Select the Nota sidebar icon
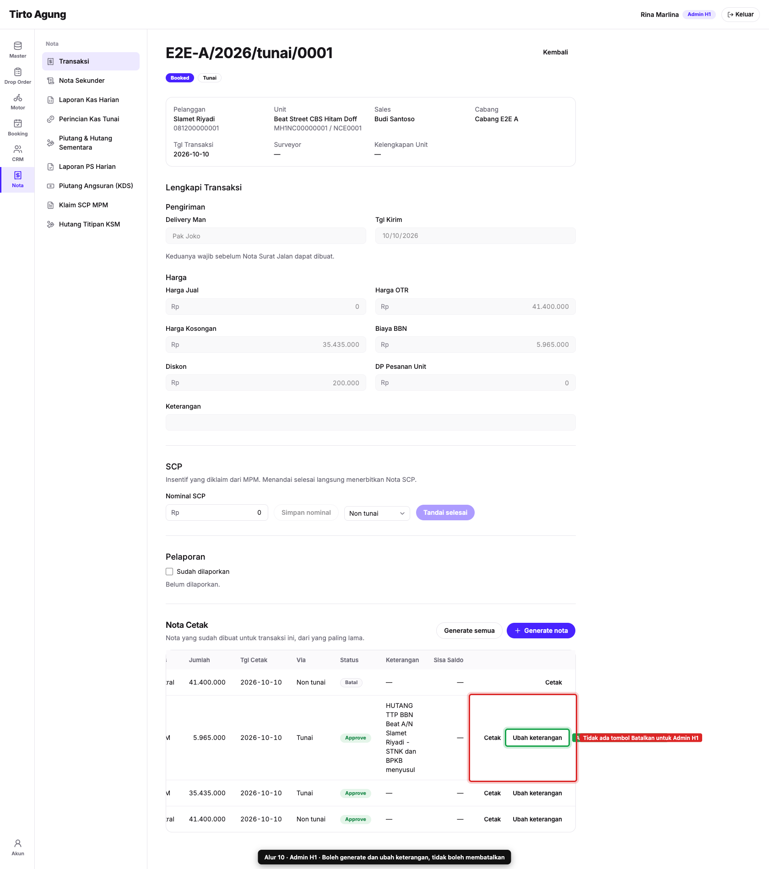Viewport: 769px width, 869px height. (x=17, y=175)
